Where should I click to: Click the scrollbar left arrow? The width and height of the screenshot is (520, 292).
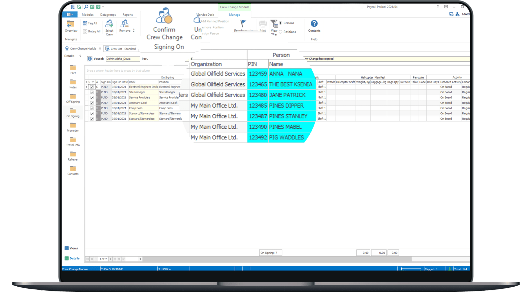click(140, 259)
